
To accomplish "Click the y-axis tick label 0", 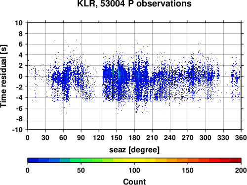I will coord(21,76).
